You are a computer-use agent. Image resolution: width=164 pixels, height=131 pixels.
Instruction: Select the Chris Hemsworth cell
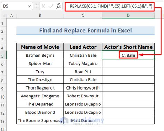(x=83, y=88)
